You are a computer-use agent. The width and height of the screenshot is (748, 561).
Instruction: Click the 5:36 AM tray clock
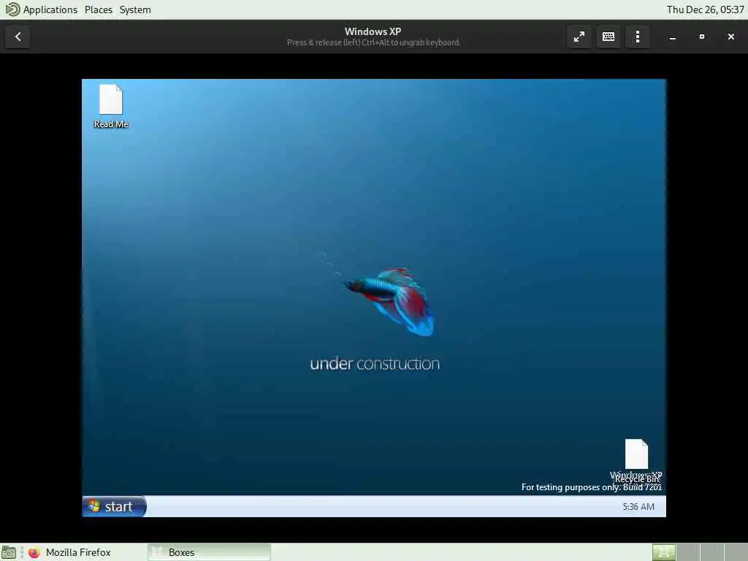[x=638, y=507]
